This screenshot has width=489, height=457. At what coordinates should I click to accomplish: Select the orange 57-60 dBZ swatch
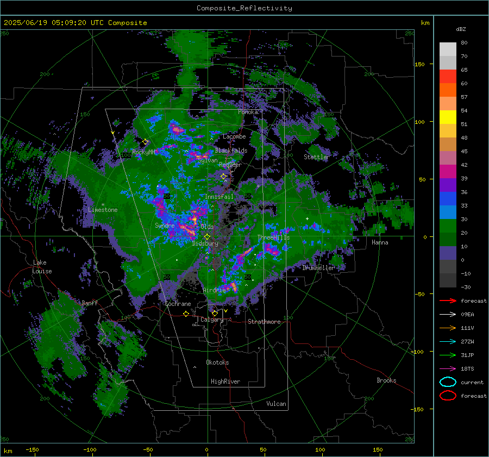[448, 90]
